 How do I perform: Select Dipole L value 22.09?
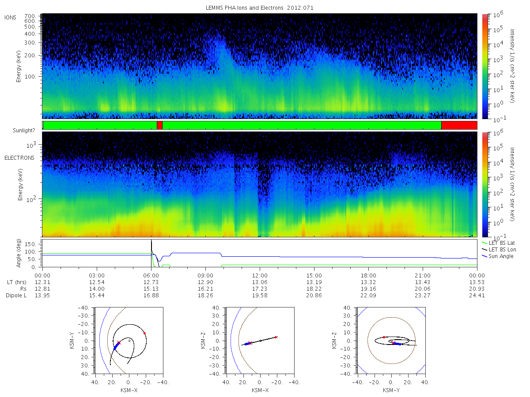pos(368,295)
